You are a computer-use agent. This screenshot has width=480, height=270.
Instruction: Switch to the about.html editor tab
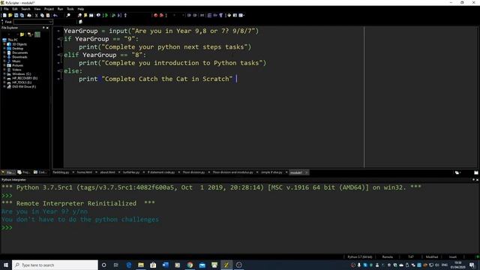107,172
